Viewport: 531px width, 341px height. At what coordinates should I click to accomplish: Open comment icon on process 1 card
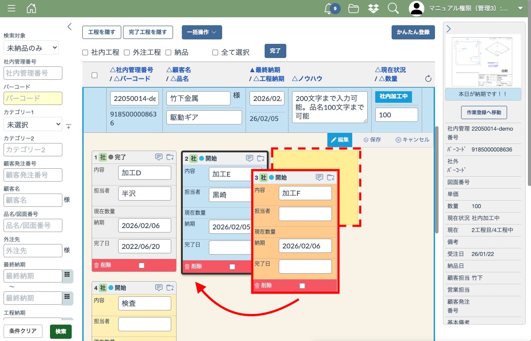point(159,157)
